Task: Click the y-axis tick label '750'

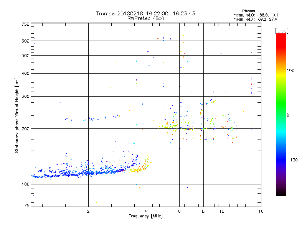Action: pyautogui.click(x=25, y=24)
